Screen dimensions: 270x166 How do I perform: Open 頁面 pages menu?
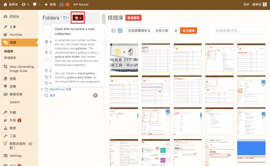[x=13, y=79]
